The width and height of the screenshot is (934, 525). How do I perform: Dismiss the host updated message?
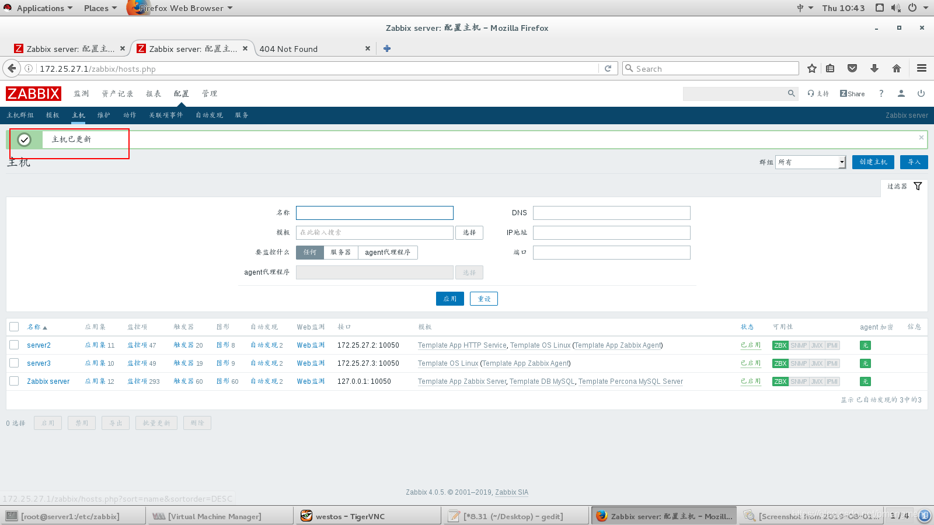(921, 138)
